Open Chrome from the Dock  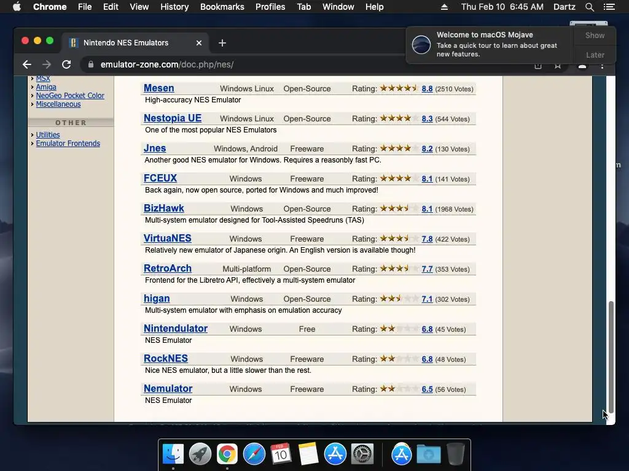click(x=227, y=454)
